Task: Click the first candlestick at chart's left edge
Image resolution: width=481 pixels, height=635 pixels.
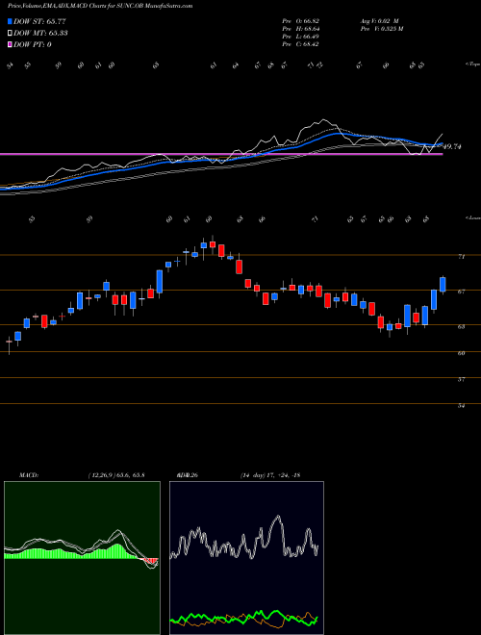Action: pos(9,343)
